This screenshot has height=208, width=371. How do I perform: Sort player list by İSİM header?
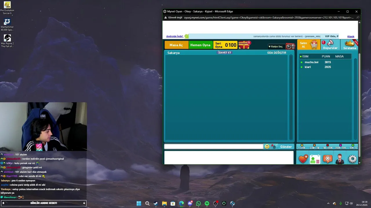pos(305,56)
